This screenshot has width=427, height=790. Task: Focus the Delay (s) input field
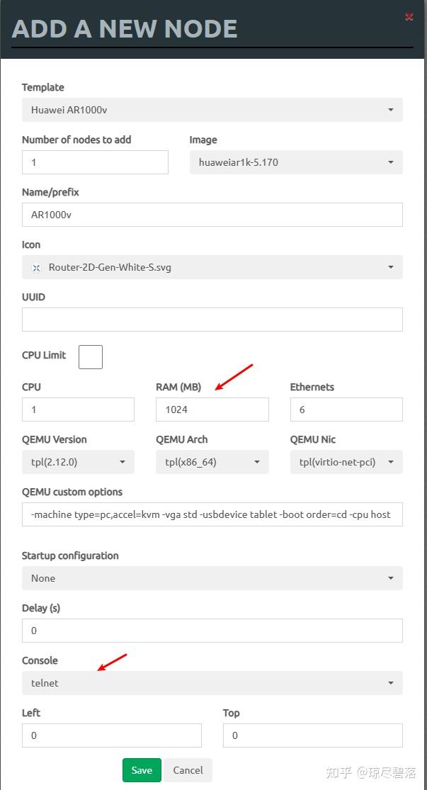point(212,631)
